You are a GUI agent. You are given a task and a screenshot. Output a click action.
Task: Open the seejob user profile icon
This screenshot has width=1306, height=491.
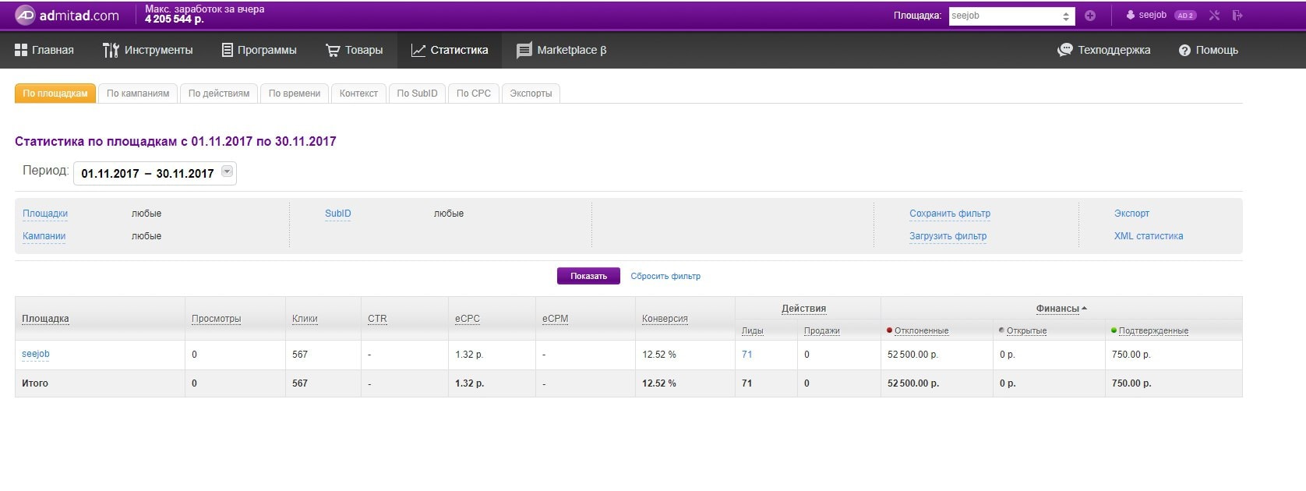click(x=1131, y=16)
